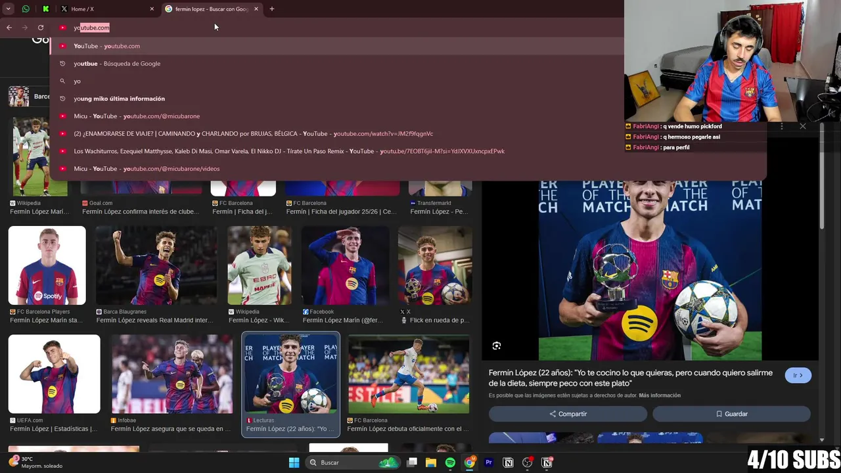
Task: Click the Lens search icon on preview image
Action: 497,346
